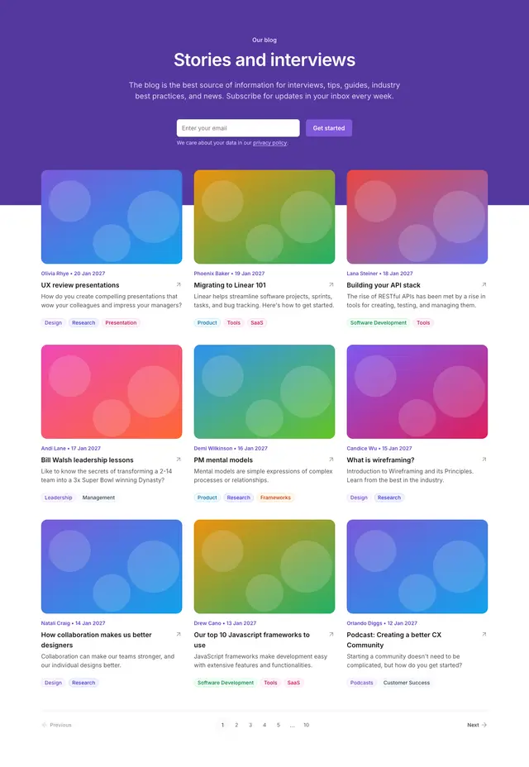Open the Javascript frameworks post thumbnail
Viewport: 529px width, 767px height.
264,566
